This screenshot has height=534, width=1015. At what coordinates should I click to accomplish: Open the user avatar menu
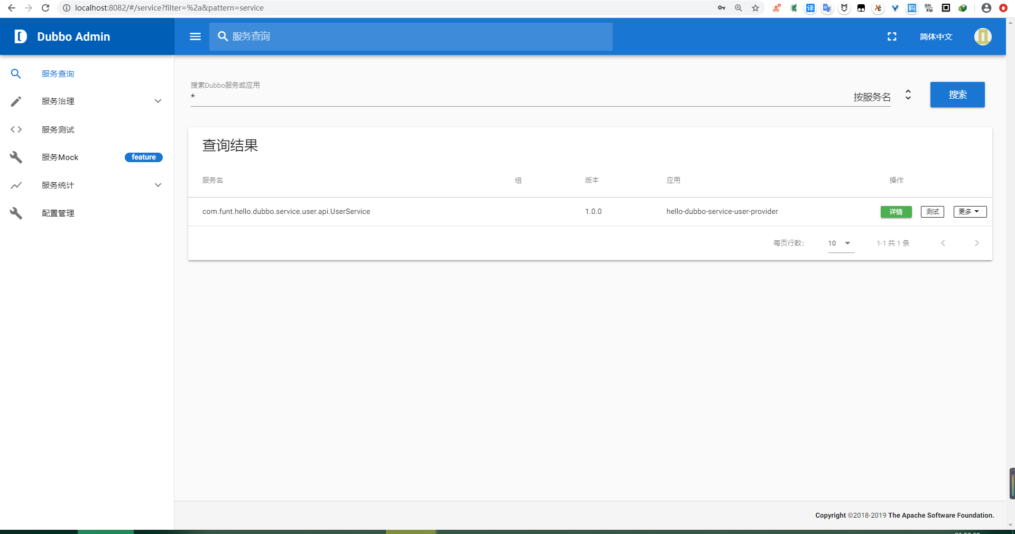(x=983, y=36)
